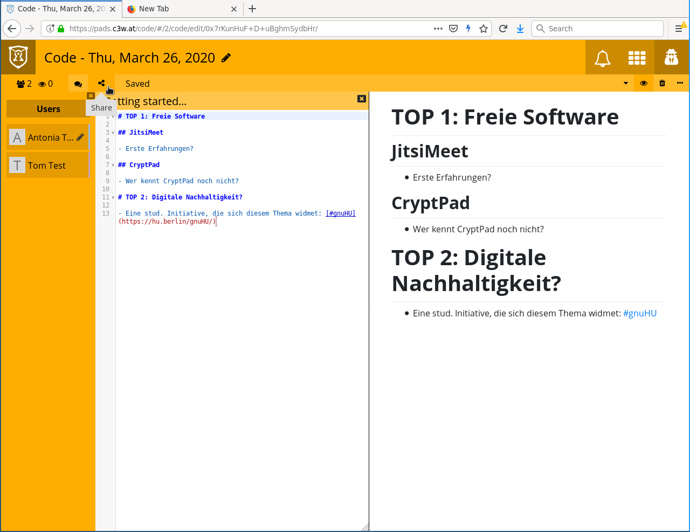Click the green padlock security icon

61,29
